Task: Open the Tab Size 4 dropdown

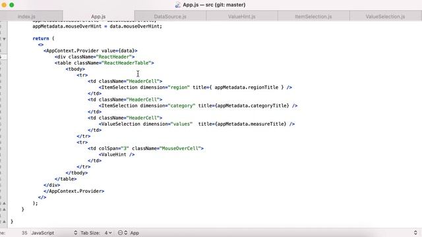Action: (x=108, y=232)
